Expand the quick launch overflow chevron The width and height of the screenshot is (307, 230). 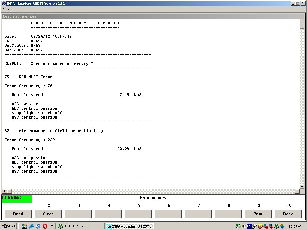click(52, 225)
